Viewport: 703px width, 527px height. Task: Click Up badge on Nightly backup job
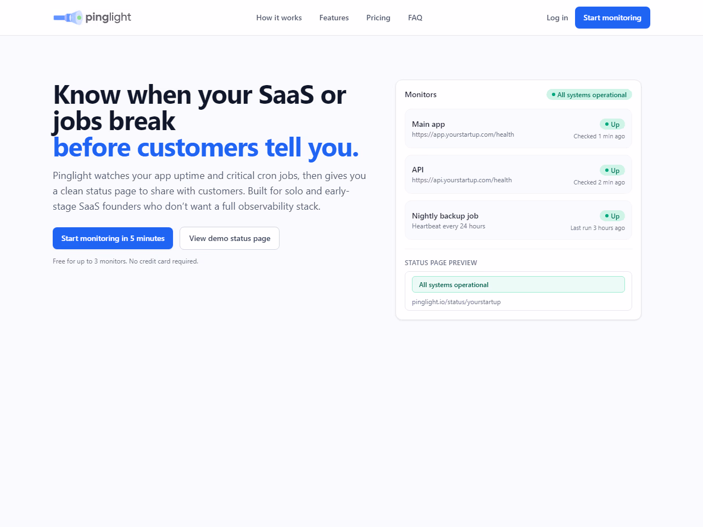coord(612,216)
